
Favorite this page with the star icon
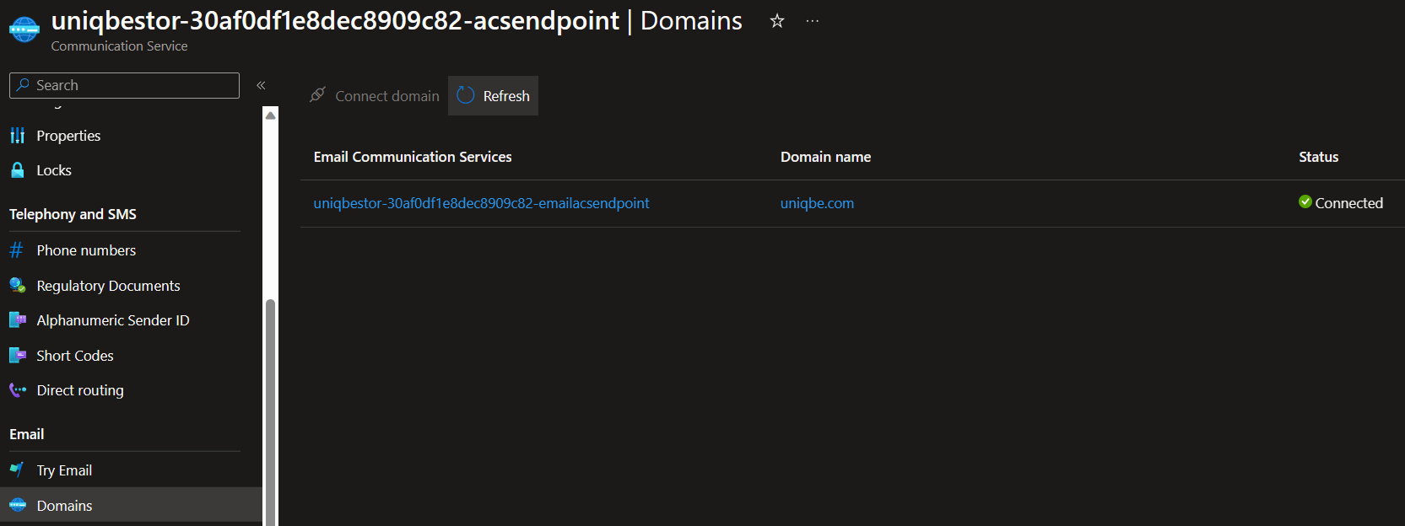(777, 21)
